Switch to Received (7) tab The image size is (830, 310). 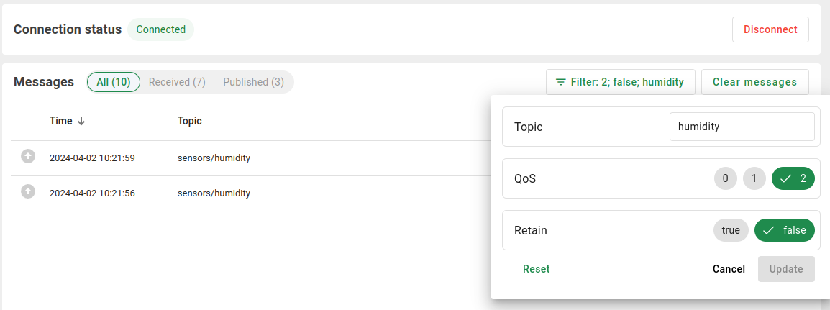pos(177,82)
